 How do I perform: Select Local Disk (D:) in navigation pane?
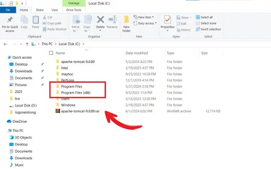23,106
